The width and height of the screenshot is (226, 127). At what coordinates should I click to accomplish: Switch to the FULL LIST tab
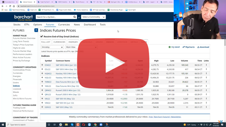[x=46, y=42]
